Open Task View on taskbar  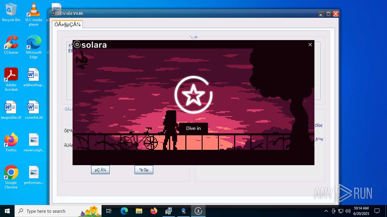(x=109, y=211)
